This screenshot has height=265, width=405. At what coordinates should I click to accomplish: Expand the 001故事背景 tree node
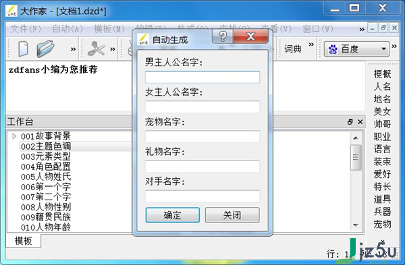(x=14, y=136)
